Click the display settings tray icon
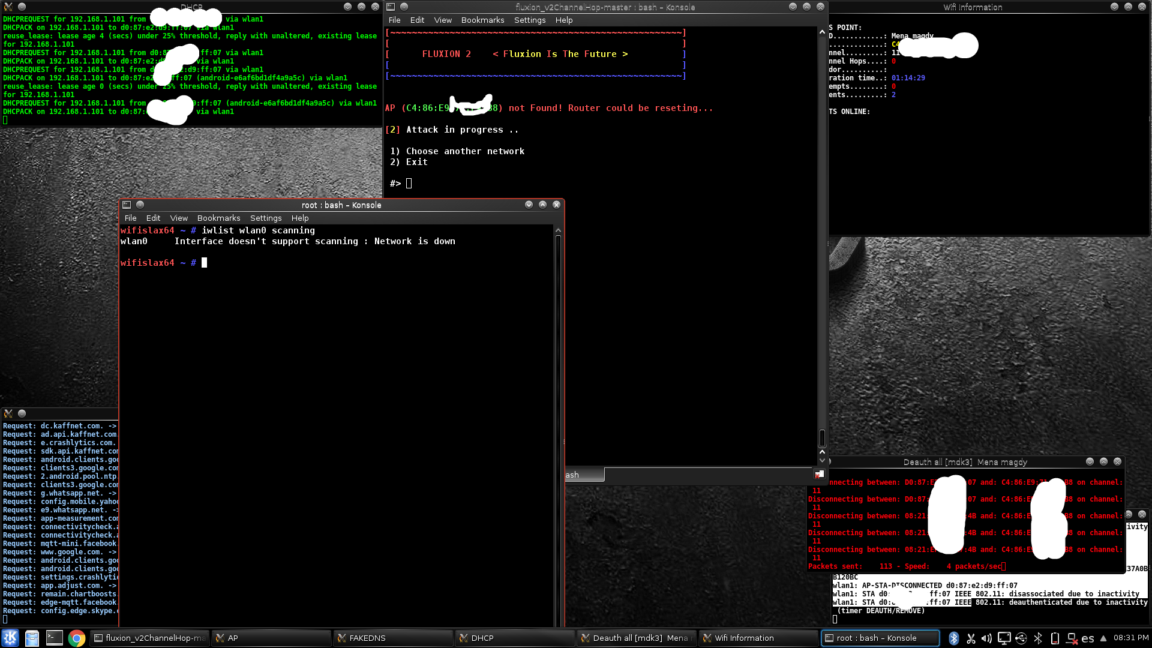 1004,638
